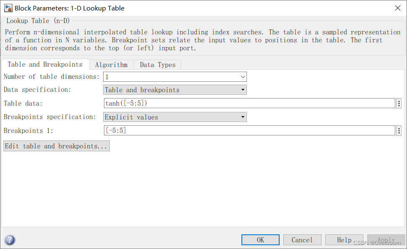Click into the Breakpoints 1 field
This screenshot has height=249, width=407.
249,131
